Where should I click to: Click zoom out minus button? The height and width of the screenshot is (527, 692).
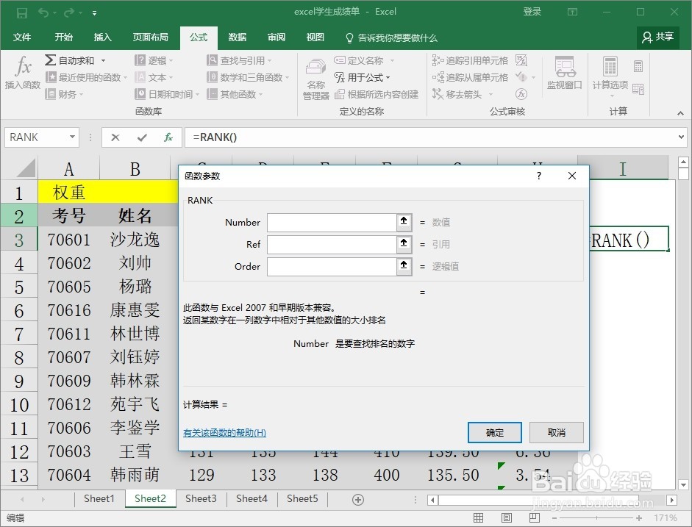[554, 517]
